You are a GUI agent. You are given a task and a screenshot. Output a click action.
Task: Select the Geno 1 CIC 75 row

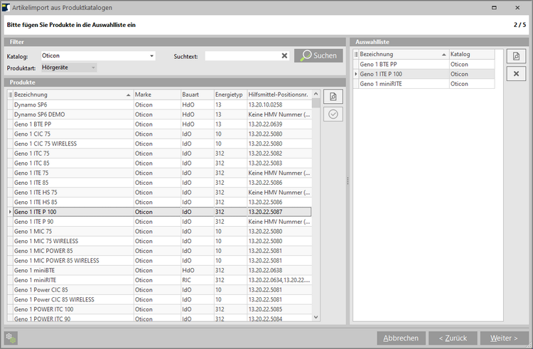(x=159, y=134)
